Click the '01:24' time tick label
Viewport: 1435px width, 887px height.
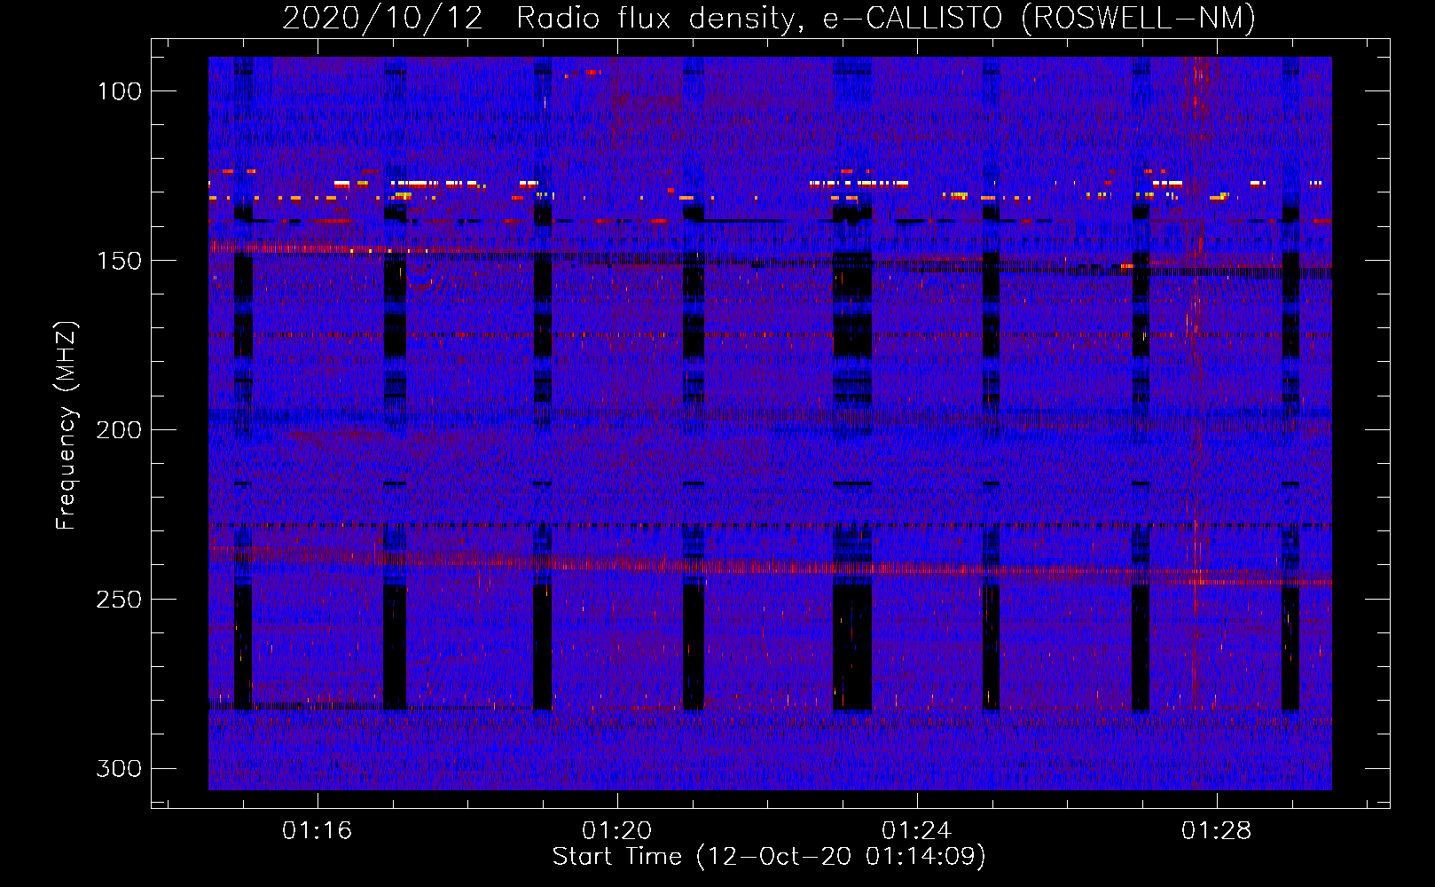coord(916,831)
